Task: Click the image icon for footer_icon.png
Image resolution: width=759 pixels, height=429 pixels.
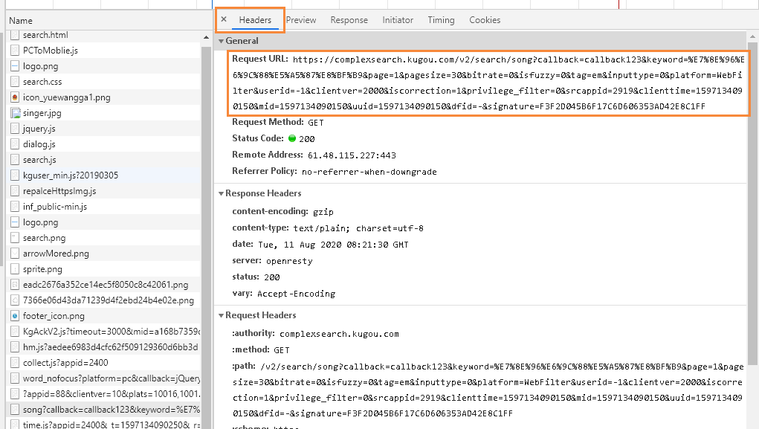Action: point(15,316)
